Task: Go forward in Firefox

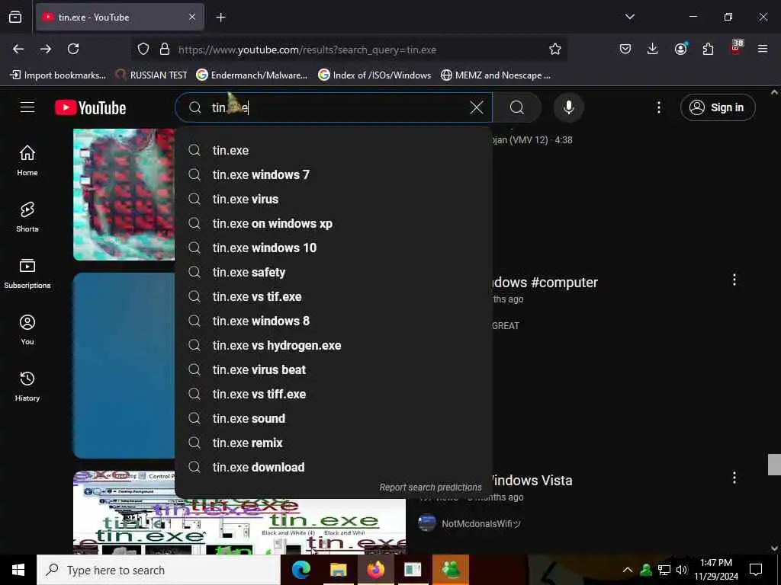Action: click(x=46, y=49)
